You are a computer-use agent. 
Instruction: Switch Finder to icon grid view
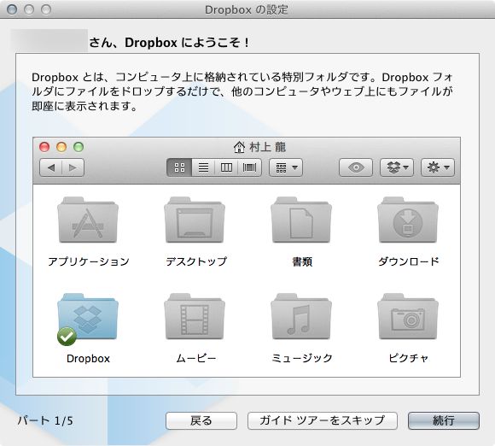coord(179,167)
